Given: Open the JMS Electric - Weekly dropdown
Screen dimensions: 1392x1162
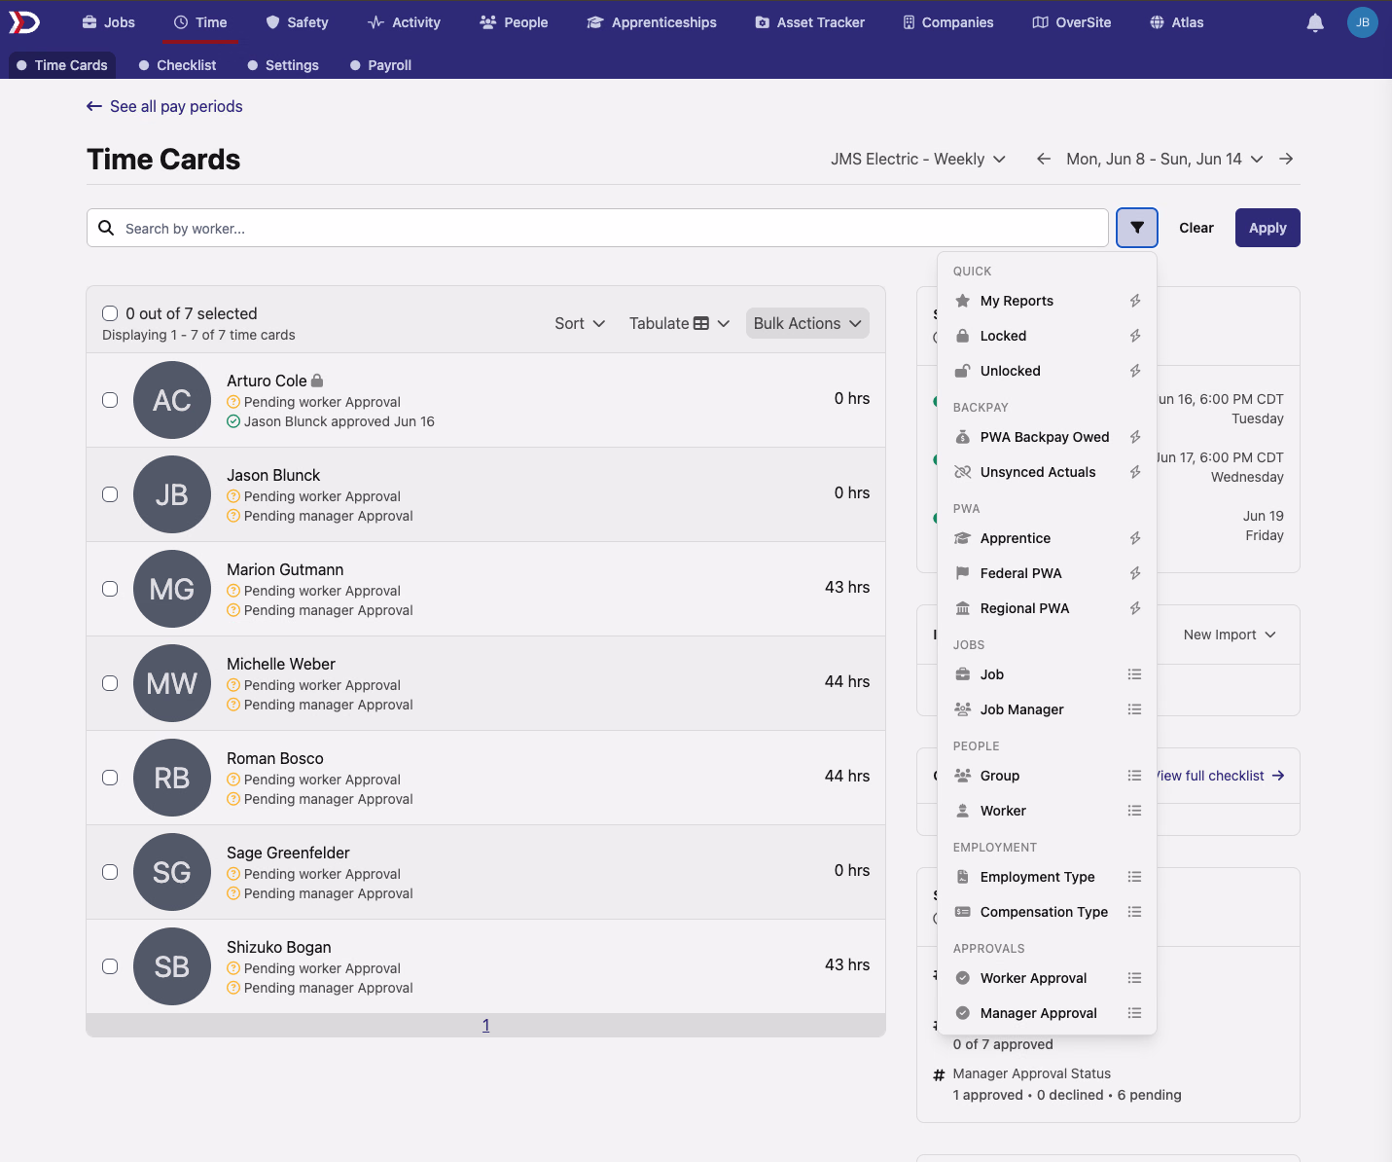Looking at the screenshot, I should pos(917,159).
